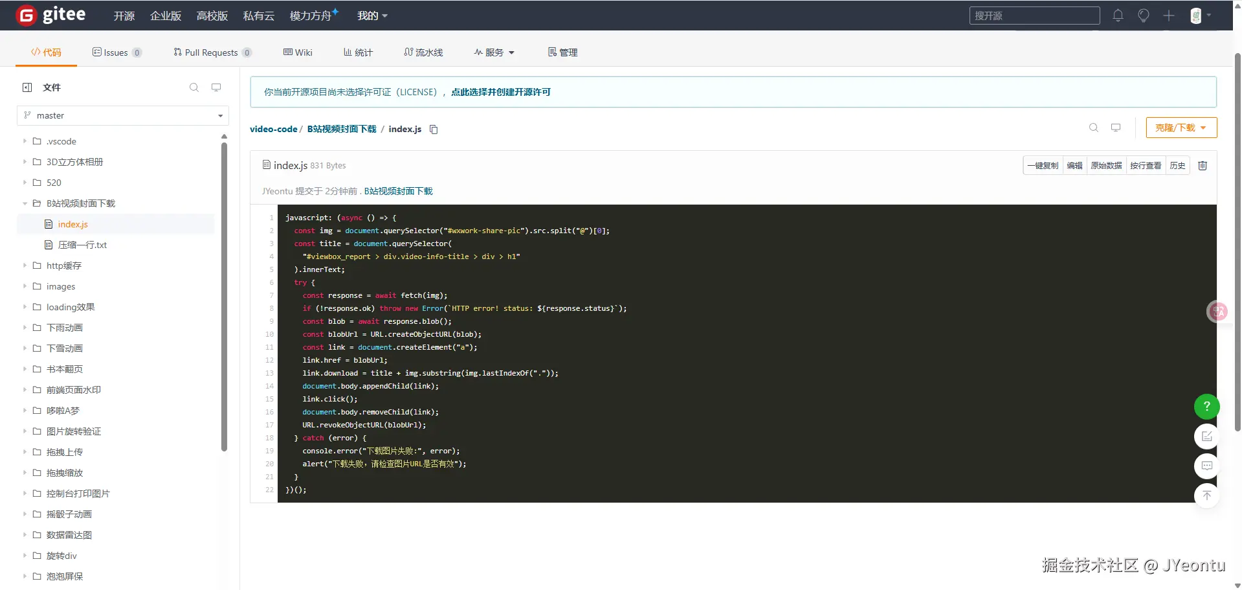Open the 克隆/下载 dropdown button

1181,128
